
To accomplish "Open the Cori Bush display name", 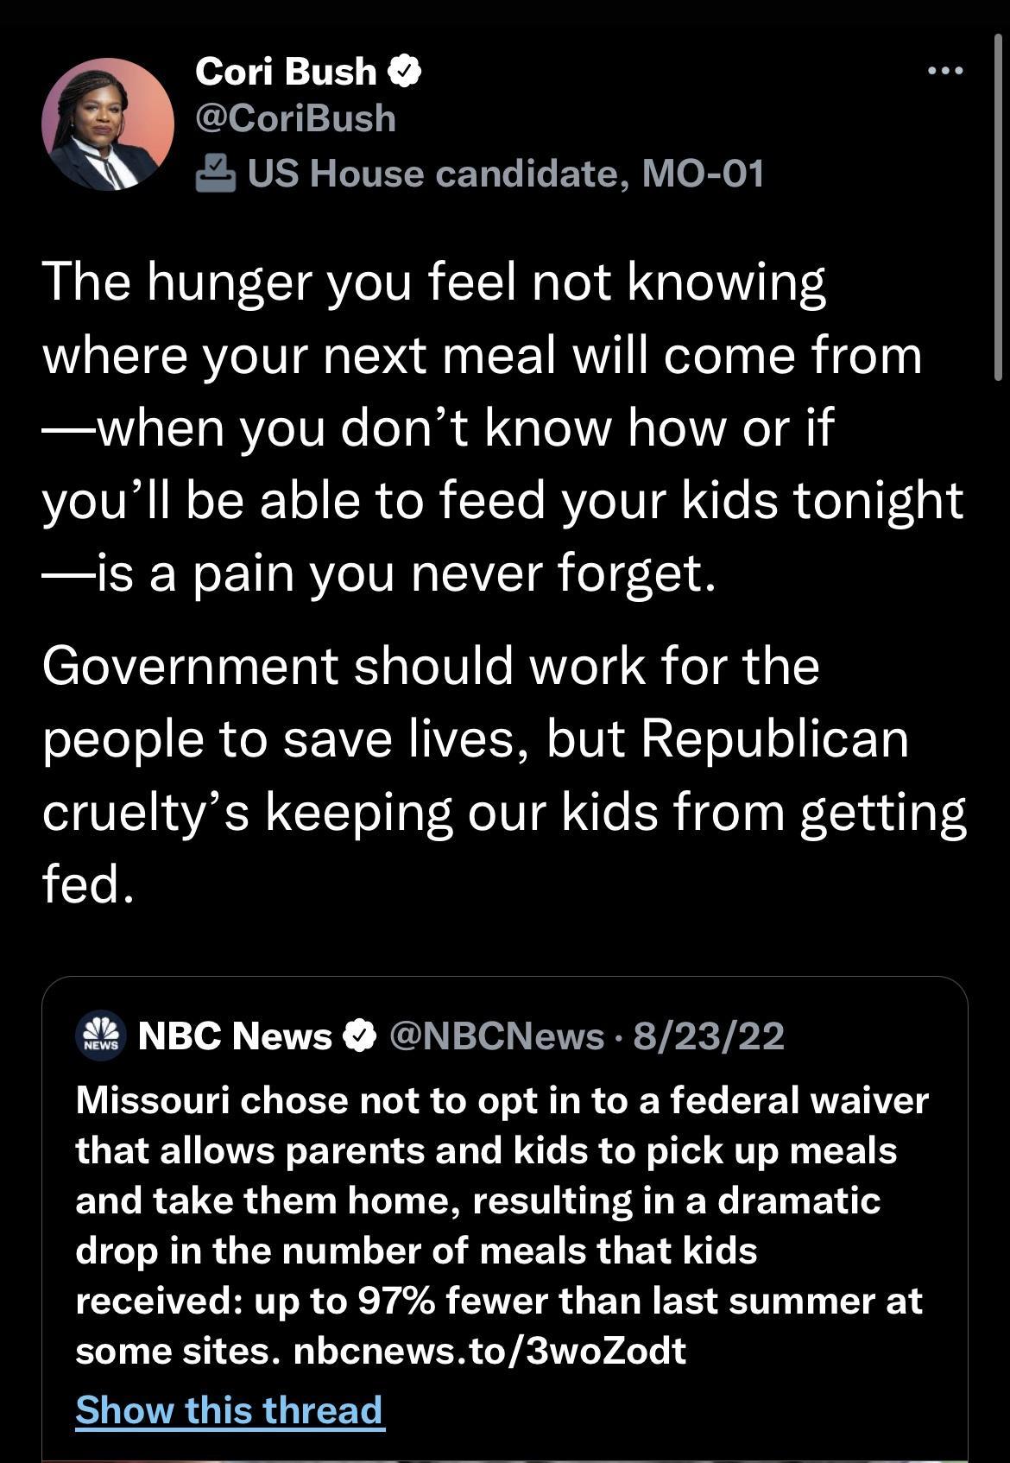I will 286,71.
